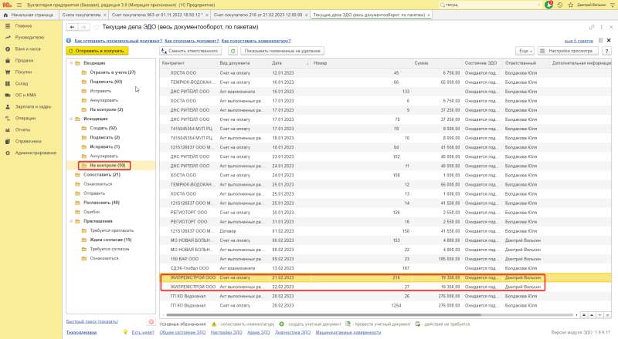Open the Продажи section
The image size is (618, 339).
[x=24, y=61]
